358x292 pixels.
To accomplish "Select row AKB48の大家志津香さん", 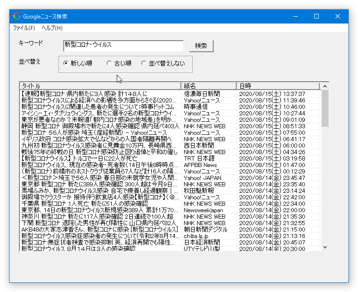I will point(170,229).
